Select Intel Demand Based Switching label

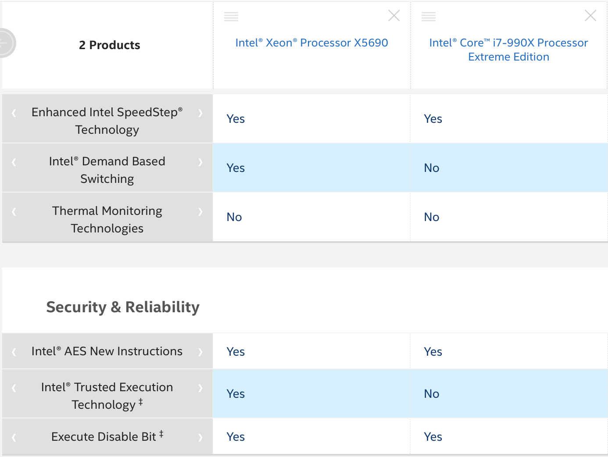[x=107, y=170]
